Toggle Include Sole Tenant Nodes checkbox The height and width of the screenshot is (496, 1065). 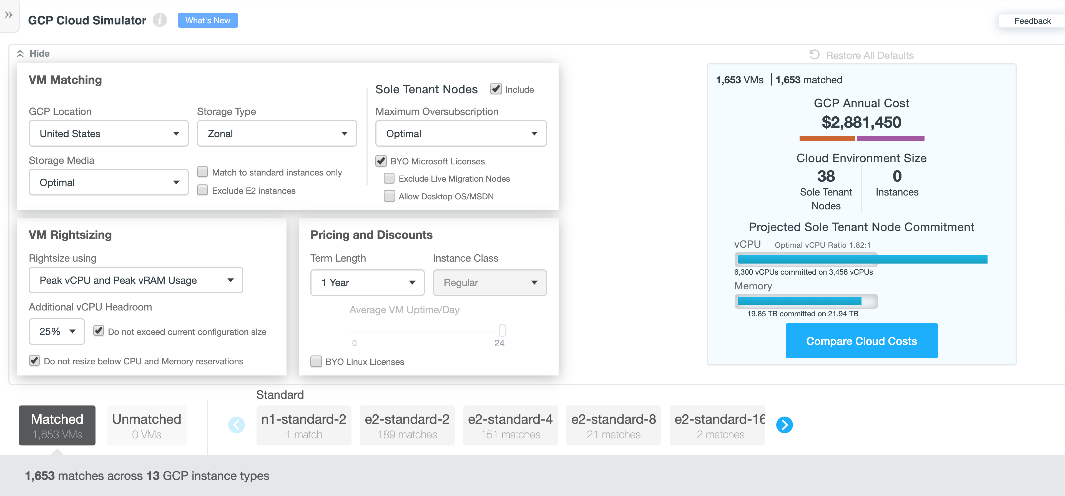click(x=496, y=89)
